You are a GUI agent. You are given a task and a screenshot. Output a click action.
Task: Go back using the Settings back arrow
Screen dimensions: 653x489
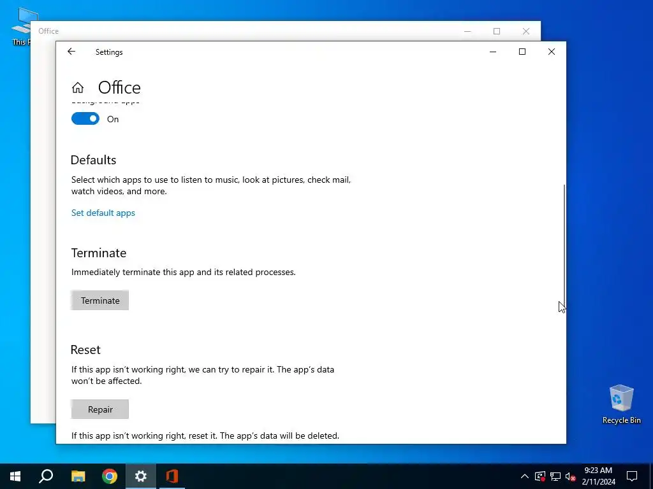click(71, 52)
